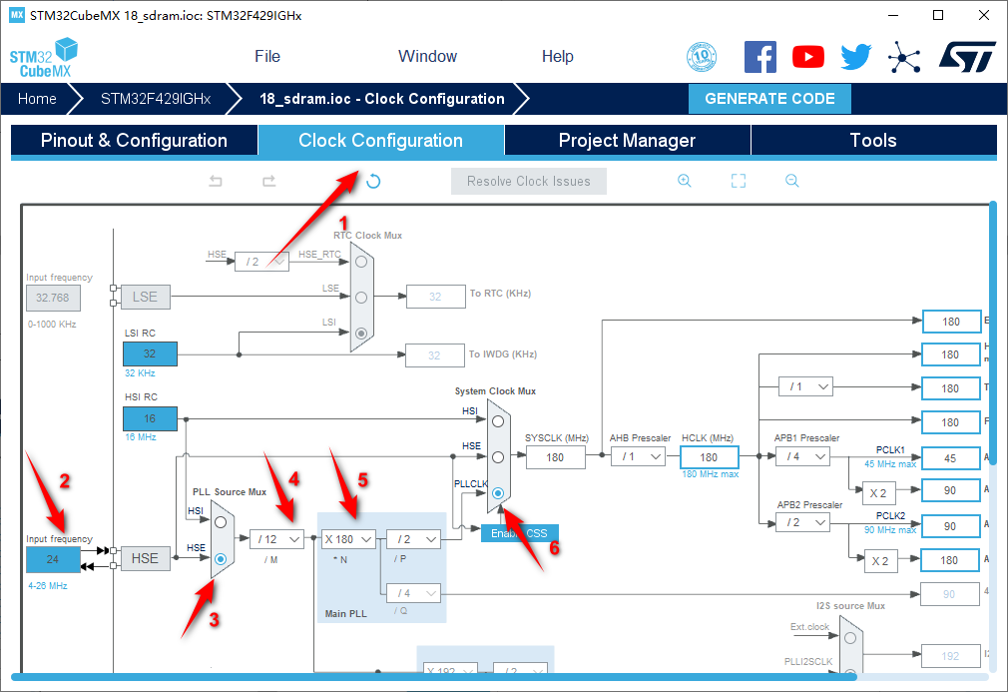Click the reset clock configuration icon
This screenshot has height=692, width=1008.
pyautogui.click(x=373, y=181)
